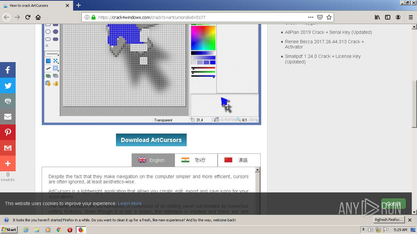The height and width of the screenshot is (234, 417).
Task: Save page to Pocket icon
Action: pos(320,17)
